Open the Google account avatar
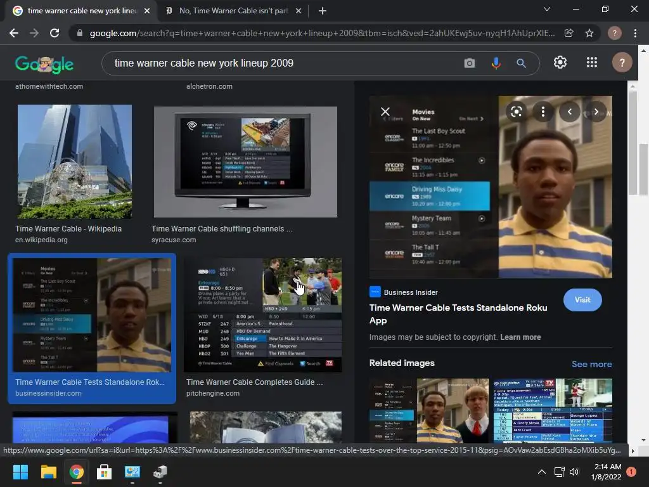This screenshot has width=649, height=487. [622, 63]
